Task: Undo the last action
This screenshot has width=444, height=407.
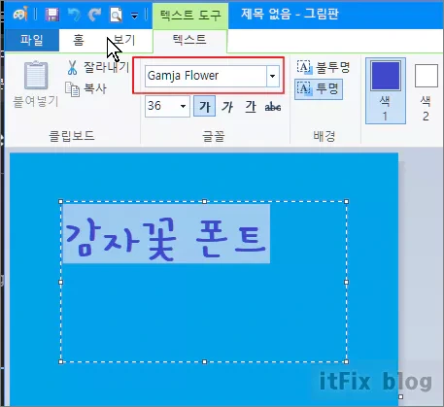Action: point(74,15)
